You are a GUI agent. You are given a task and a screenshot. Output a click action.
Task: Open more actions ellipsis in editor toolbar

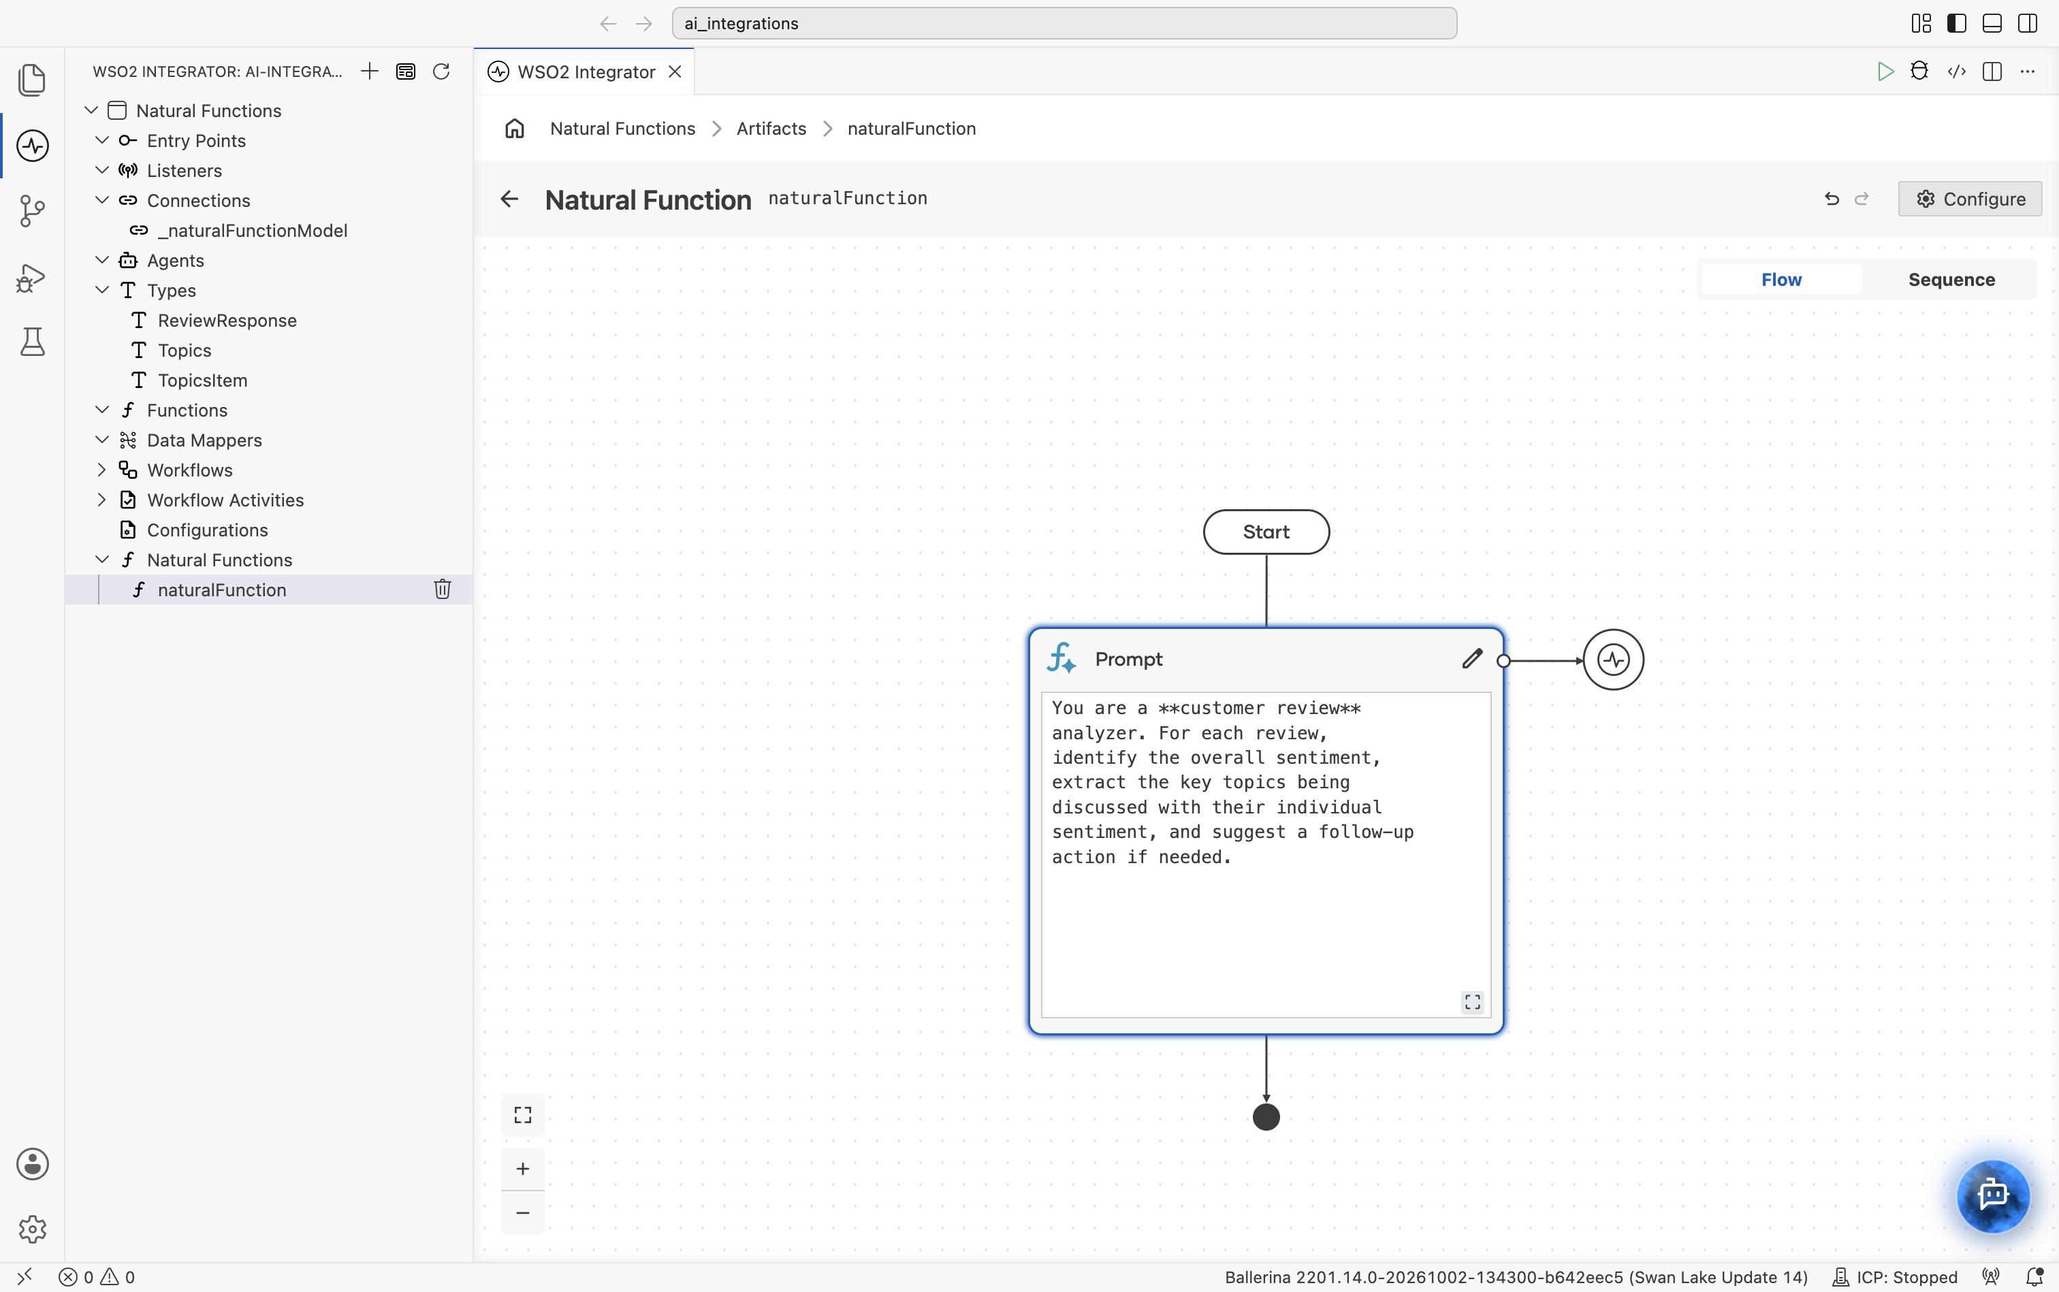pos(2028,71)
